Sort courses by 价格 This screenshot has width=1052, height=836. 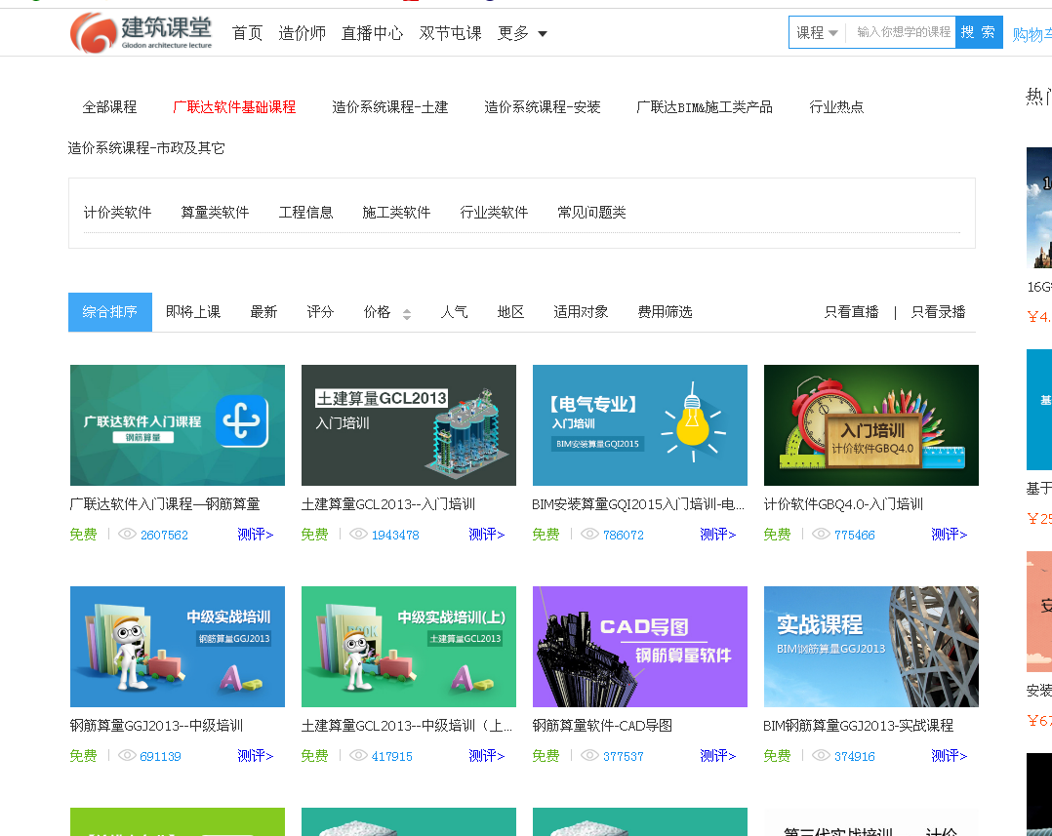(377, 312)
